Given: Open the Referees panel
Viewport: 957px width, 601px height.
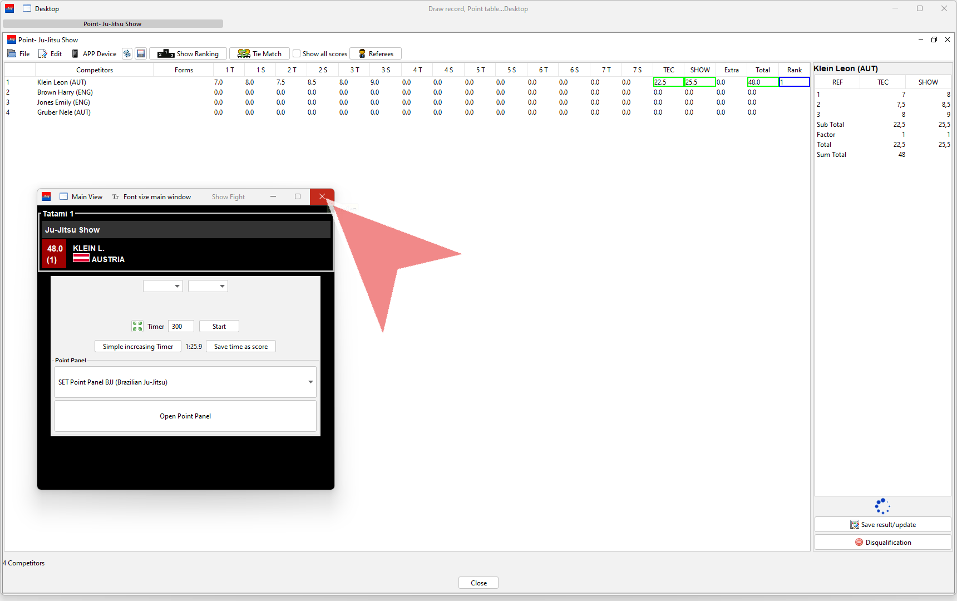Looking at the screenshot, I should point(376,54).
